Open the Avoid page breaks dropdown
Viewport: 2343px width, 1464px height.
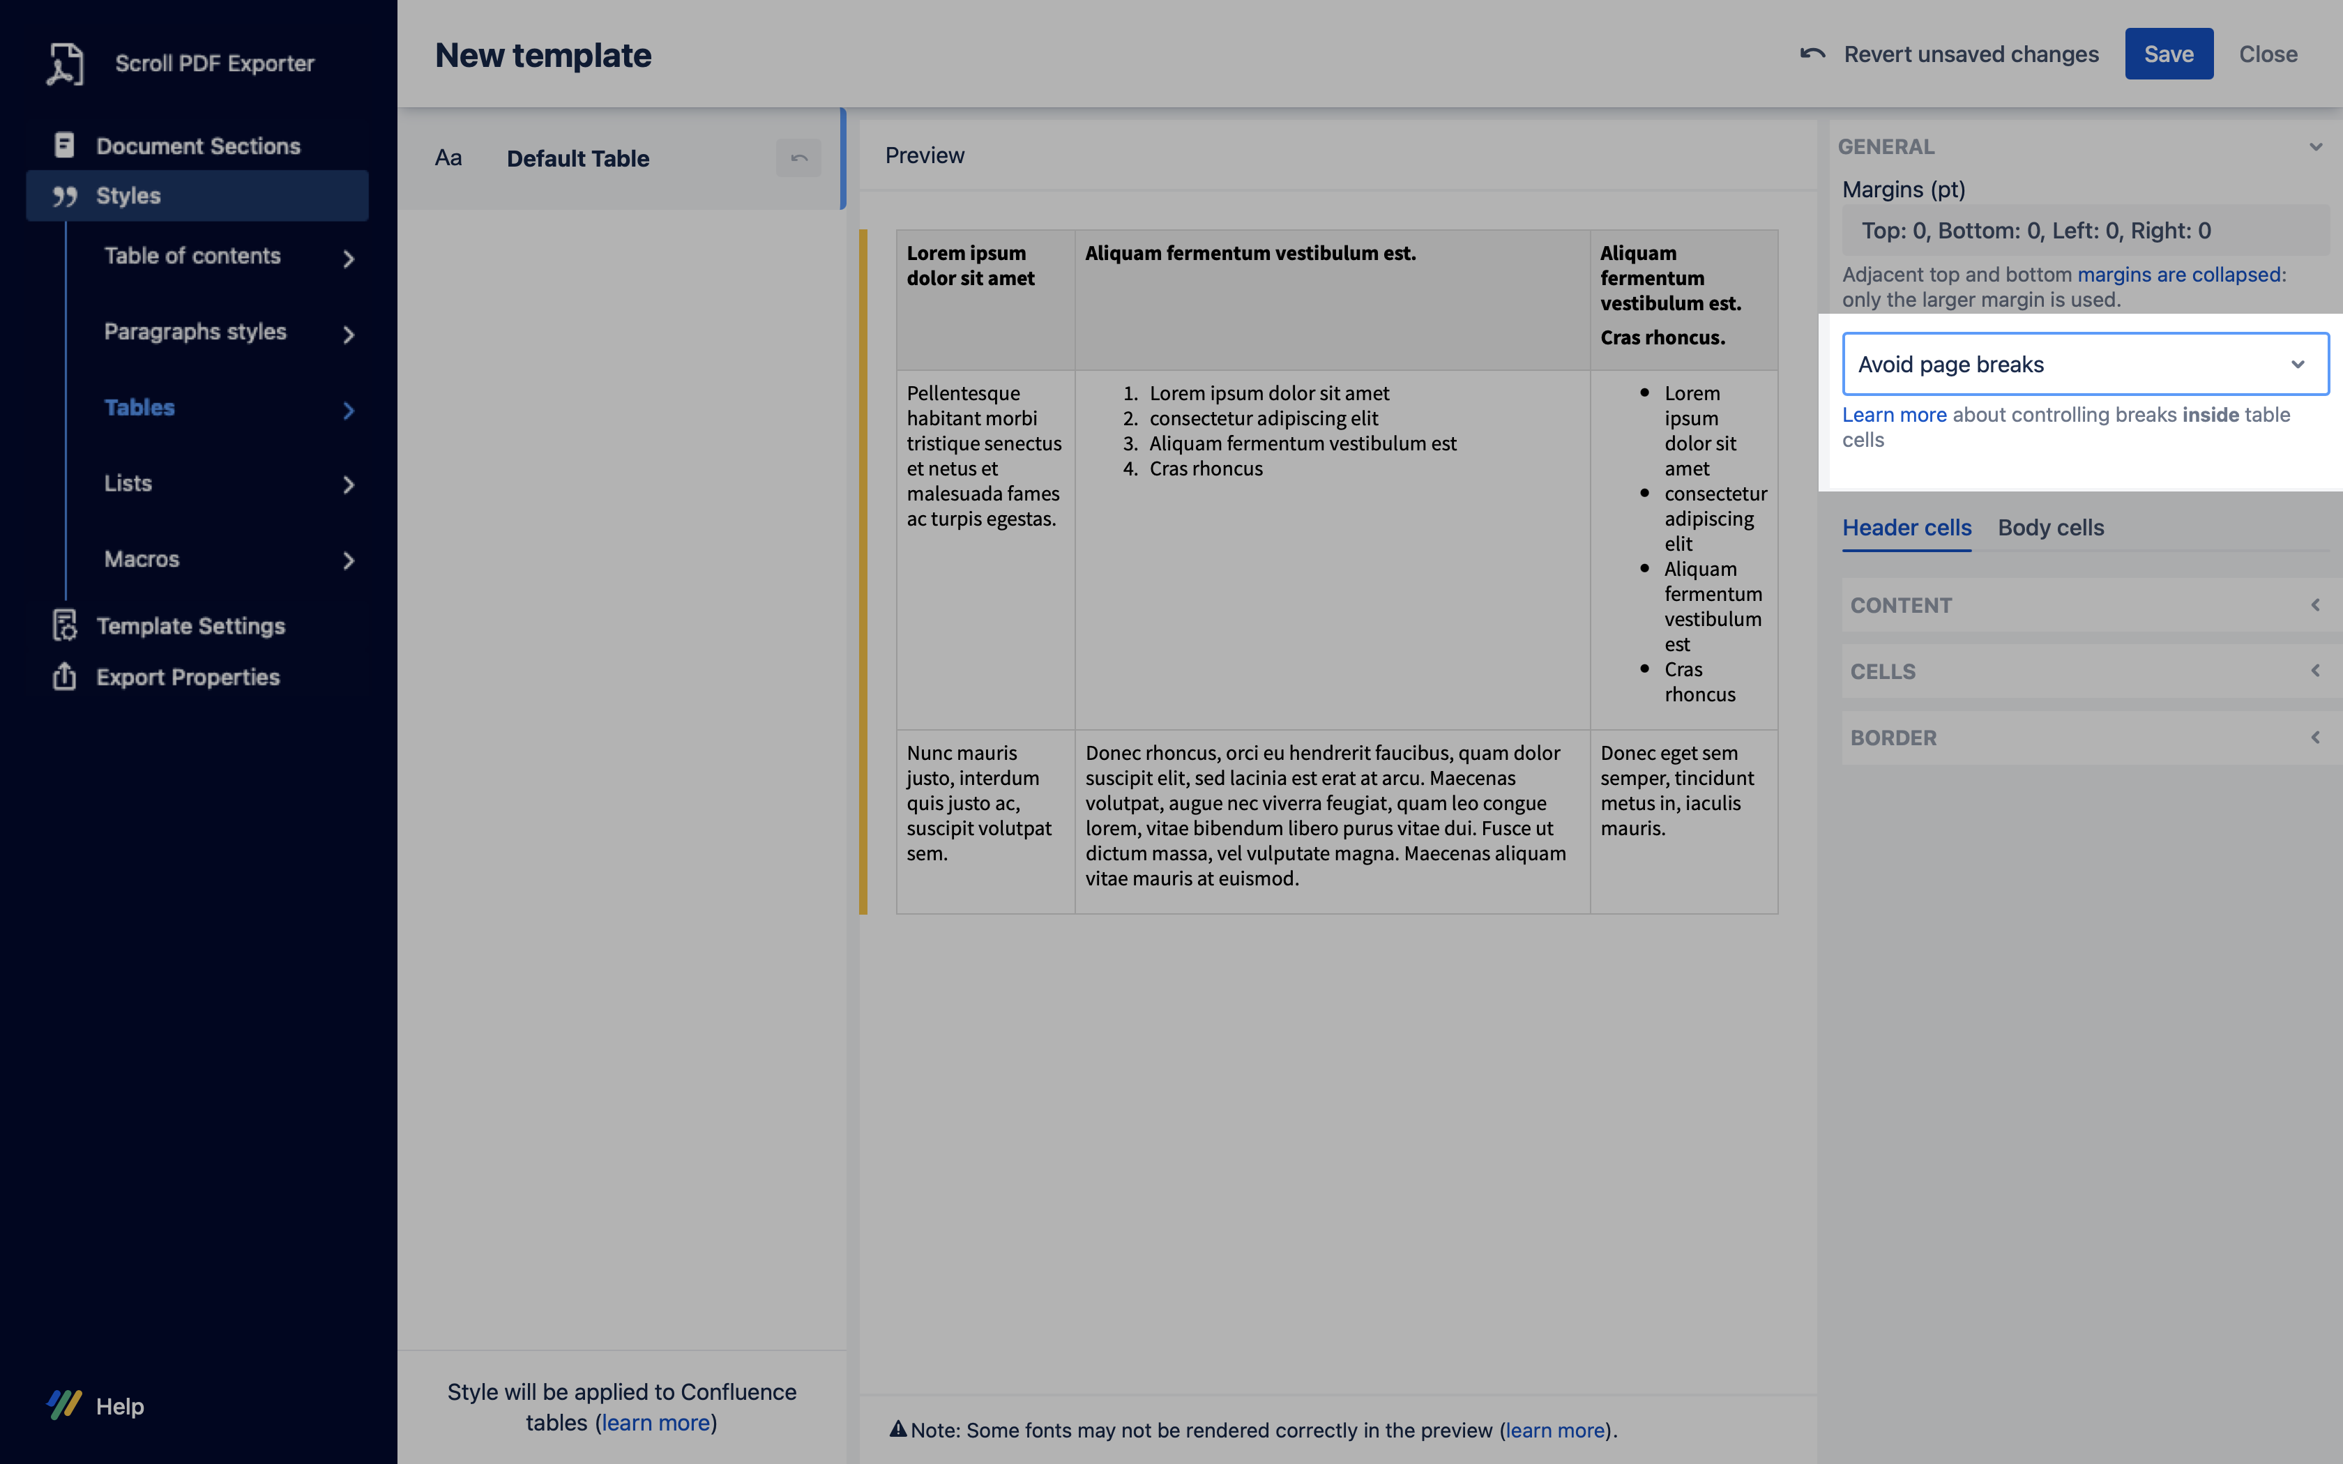click(2084, 365)
